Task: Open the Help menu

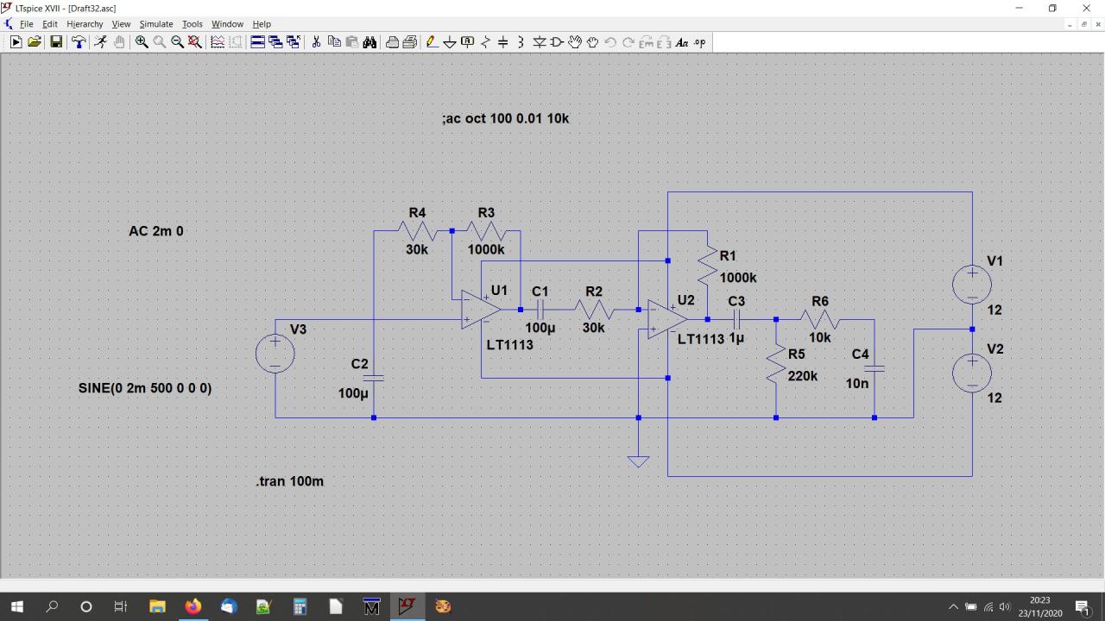Action: pos(262,24)
